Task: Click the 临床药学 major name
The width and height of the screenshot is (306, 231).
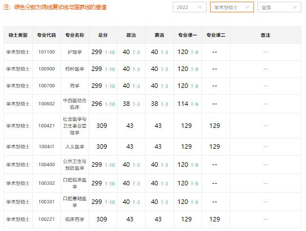Action: 75,219
